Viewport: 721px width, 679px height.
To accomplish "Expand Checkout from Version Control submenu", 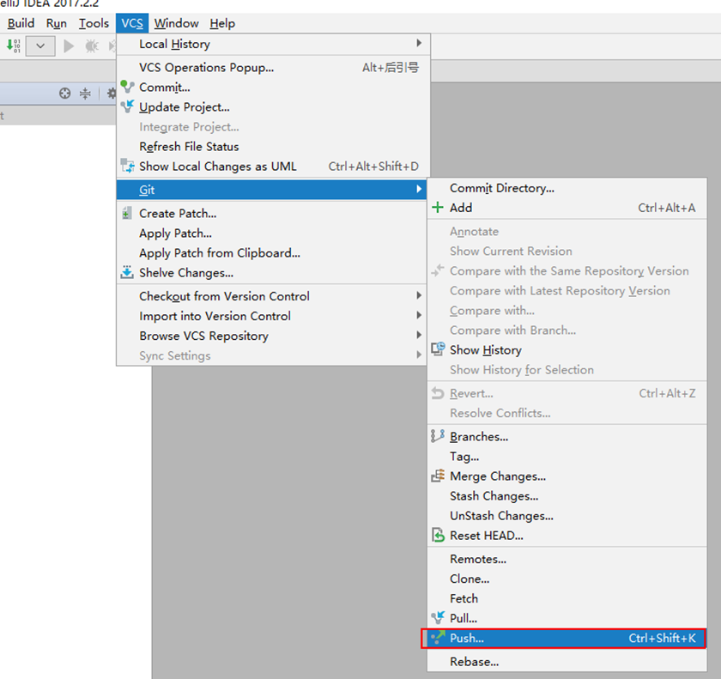I will 273,296.
